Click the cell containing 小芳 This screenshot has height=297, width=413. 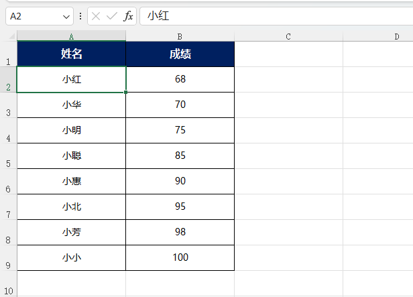tap(71, 232)
